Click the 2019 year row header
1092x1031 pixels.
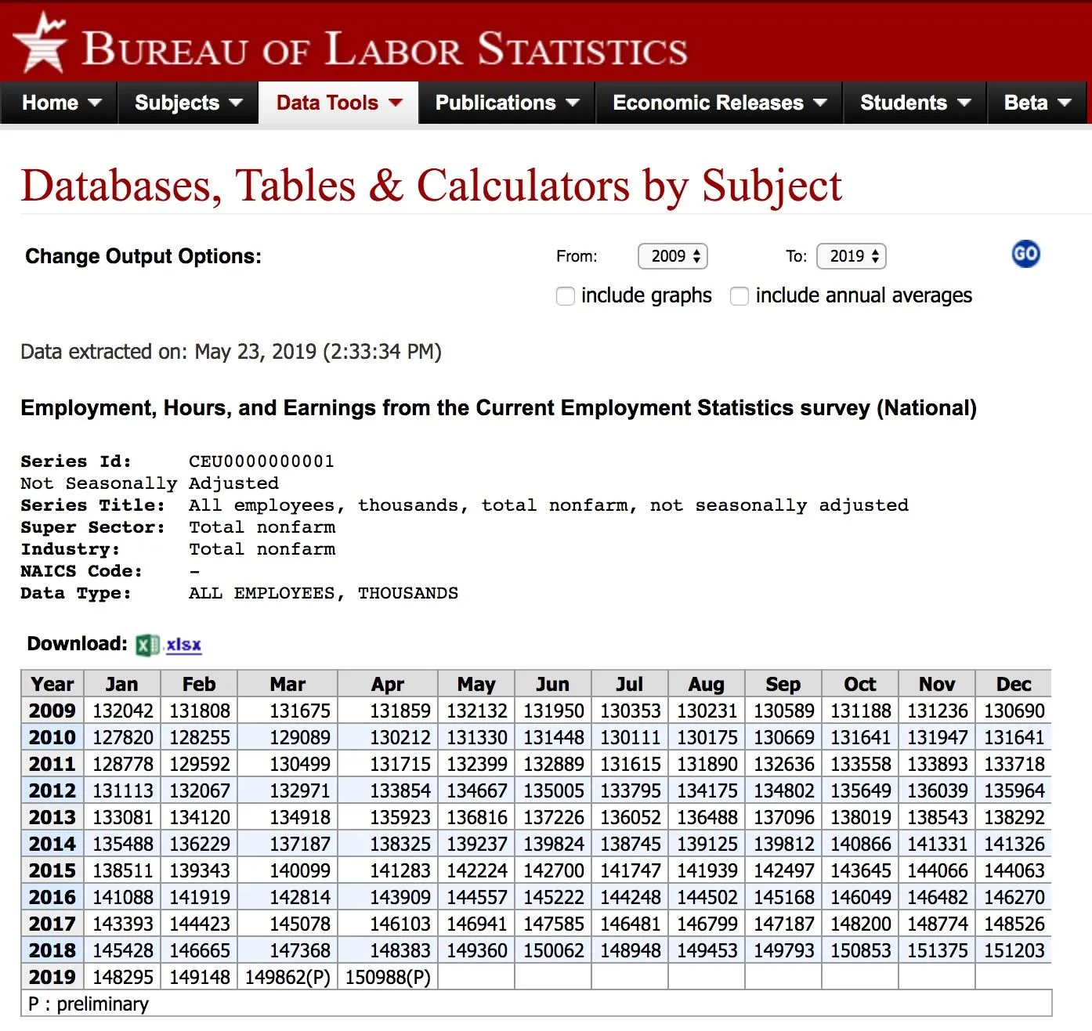click(52, 977)
